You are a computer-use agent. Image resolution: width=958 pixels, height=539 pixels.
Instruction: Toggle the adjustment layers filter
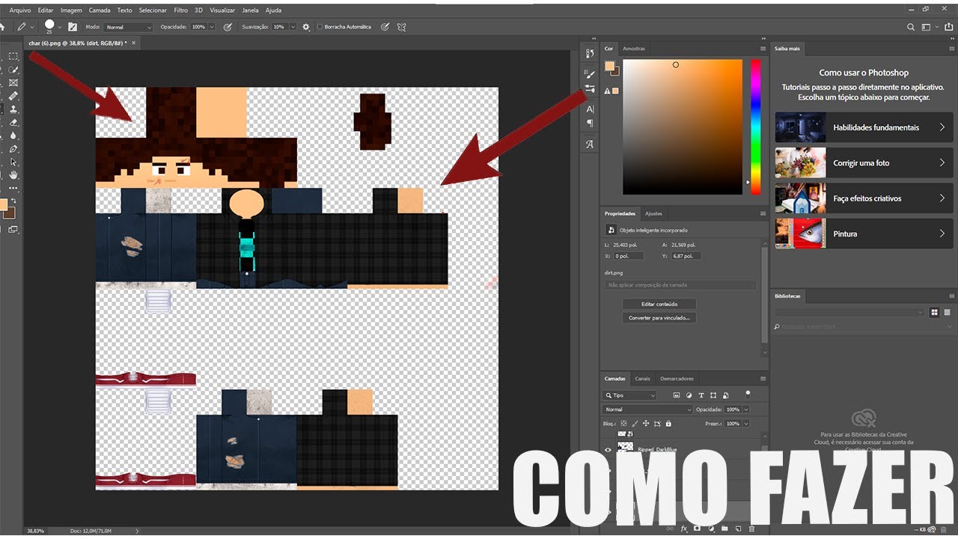(x=689, y=395)
